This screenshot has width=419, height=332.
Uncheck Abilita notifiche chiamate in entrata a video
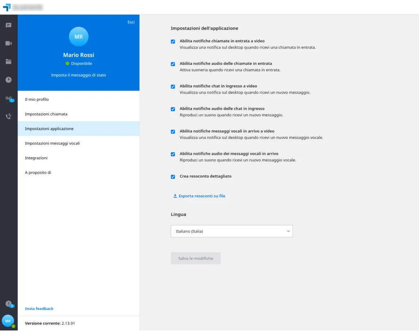(x=173, y=42)
